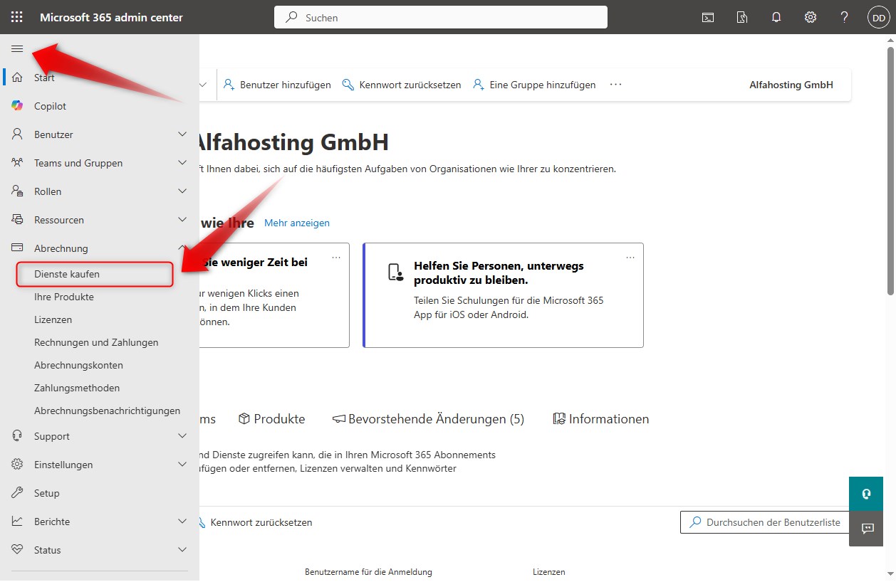Collapse the navigation menu hamburger icon
The height and width of the screenshot is (582, 896).
17,48
